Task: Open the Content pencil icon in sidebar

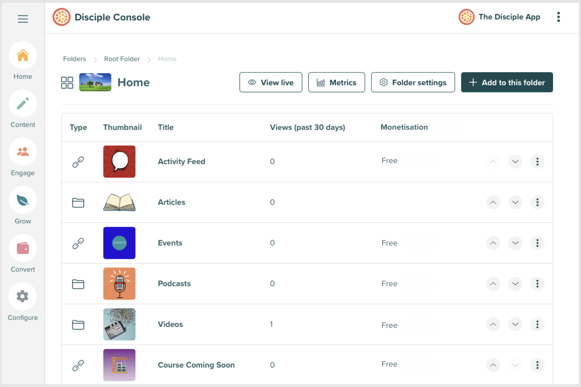Action: (x=23, y=103)
